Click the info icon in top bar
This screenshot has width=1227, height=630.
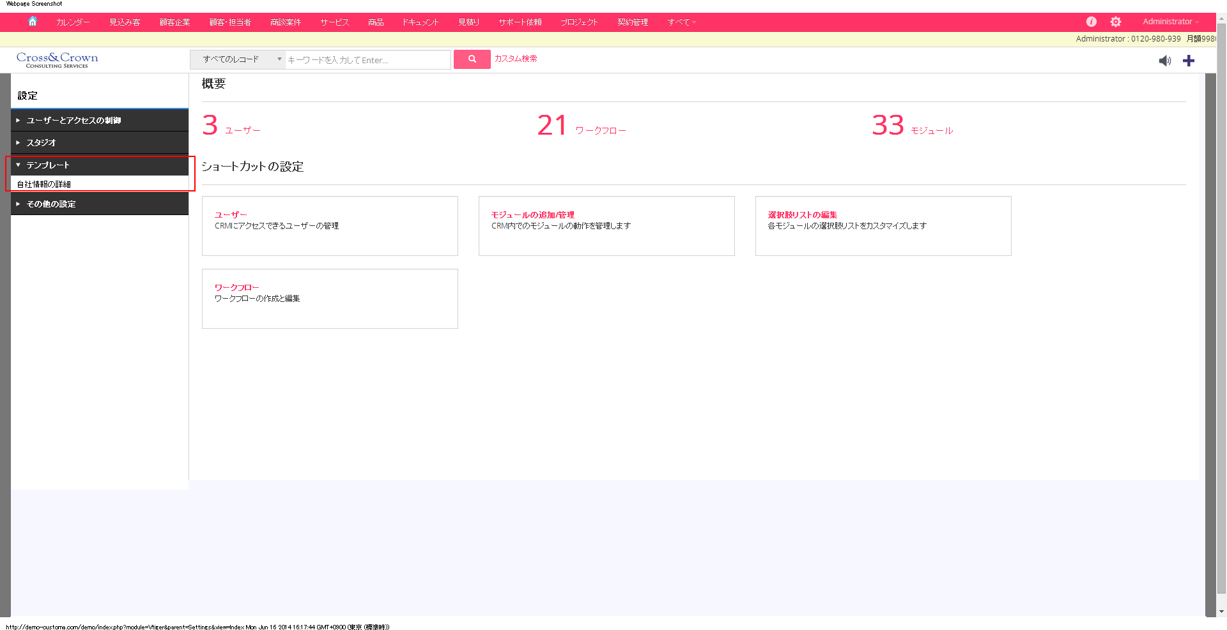tap(1091, 21)
